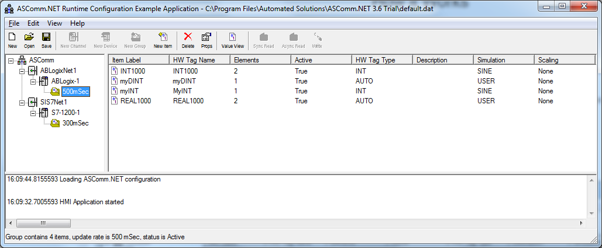Click the ASComm root network icon
The image size is (602, 248).
22,61
